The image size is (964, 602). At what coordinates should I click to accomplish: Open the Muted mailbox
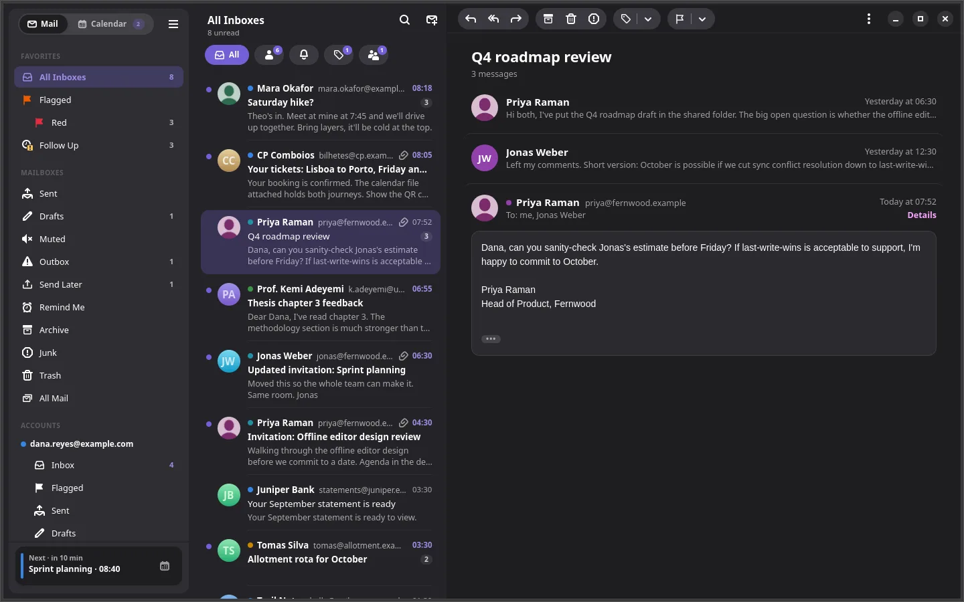pyautogui.click(x=99, y=239)
